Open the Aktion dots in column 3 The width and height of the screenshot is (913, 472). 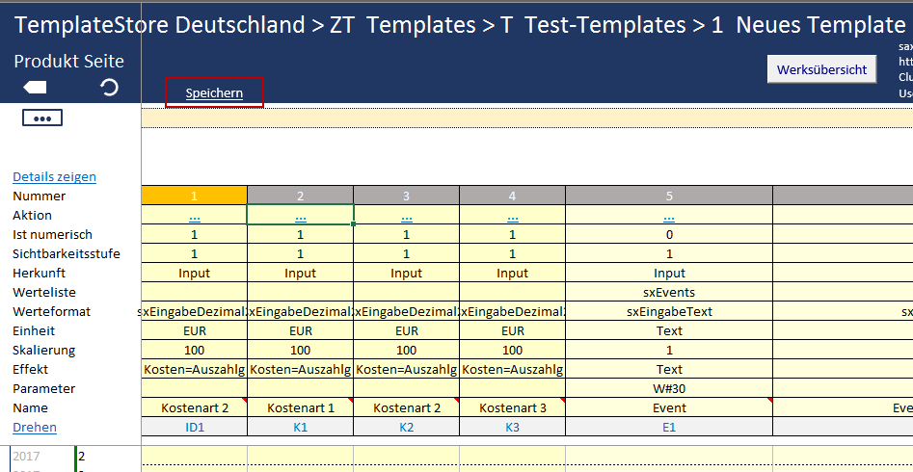tap(406, 216)
